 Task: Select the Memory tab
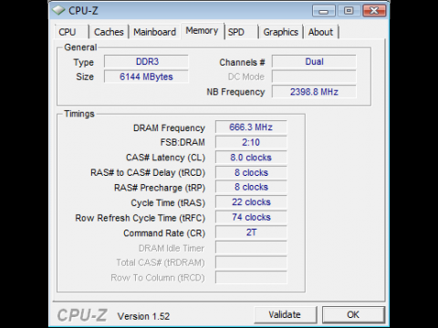[203, 31]
